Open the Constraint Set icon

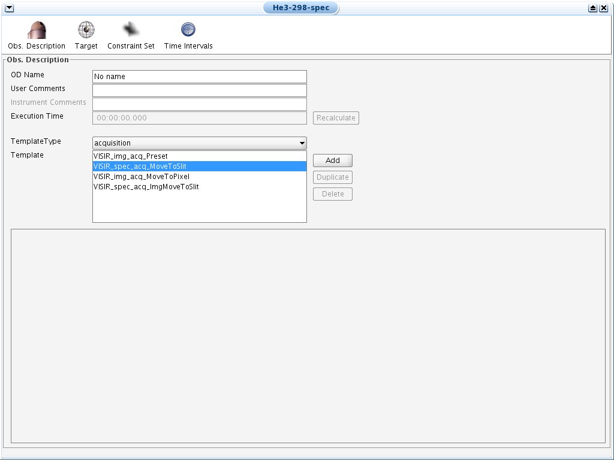(130, 29)
